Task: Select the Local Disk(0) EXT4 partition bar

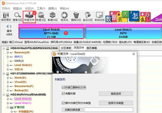Action: (51, 31)
